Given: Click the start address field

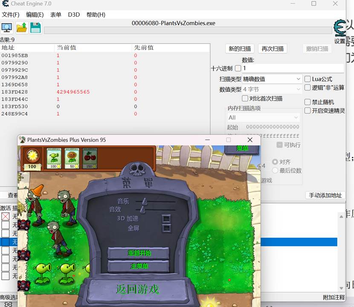Looking at the screenshot, I should tap(273, 127).
